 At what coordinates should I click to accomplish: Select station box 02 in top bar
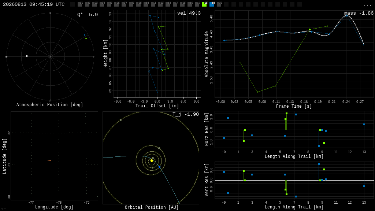[87, 4]
